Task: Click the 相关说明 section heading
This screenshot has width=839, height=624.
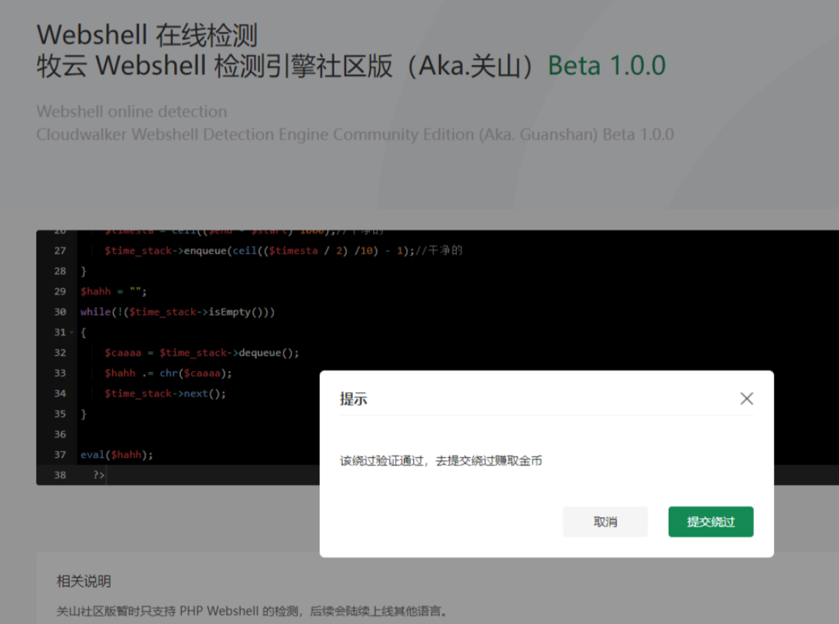Action: point(84,581)
